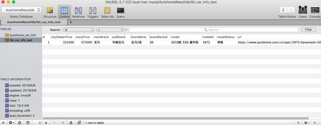The image size is (321, 125).
Task: Sort by the id column header
Action: pos(46,37)
